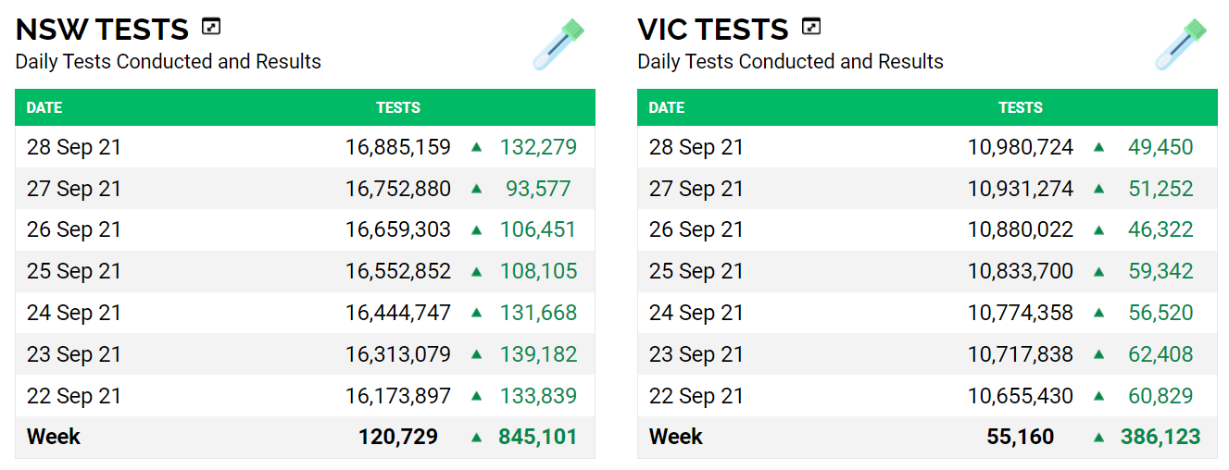Screen dimensions: 1229x470
Task: Click the NSW DATE column header
Action: pos(44,107)
